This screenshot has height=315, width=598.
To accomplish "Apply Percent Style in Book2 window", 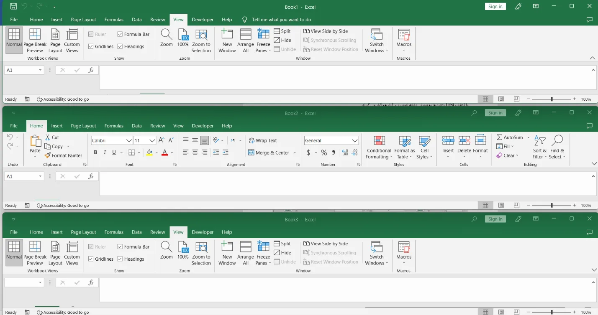I will (x=324, y=152).
